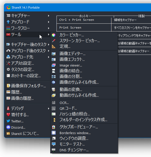Select ハッシュ値の照合... entry

pos(84,114)
